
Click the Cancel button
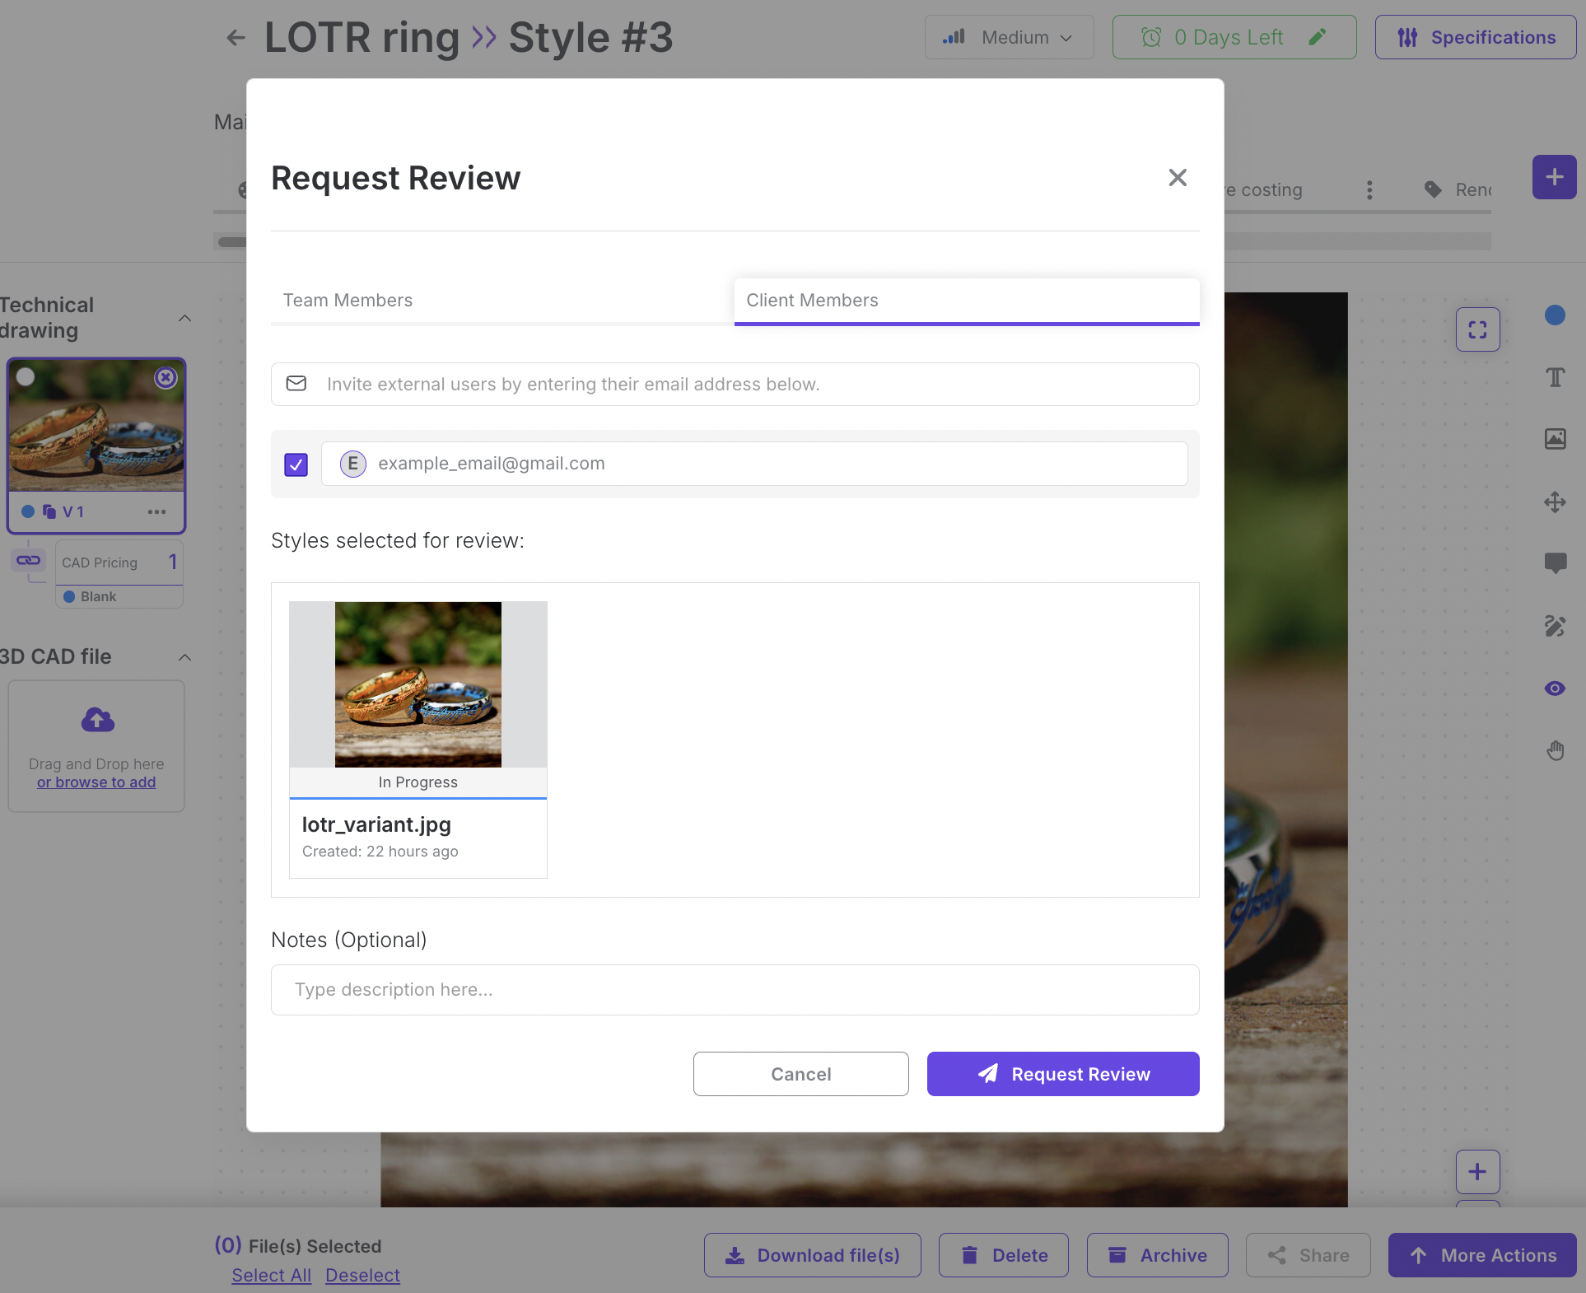(x=800, y=1074)
